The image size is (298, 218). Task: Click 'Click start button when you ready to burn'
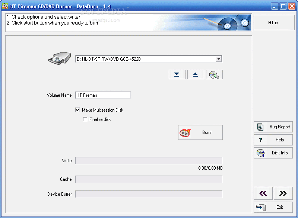[x=55, y=23]
